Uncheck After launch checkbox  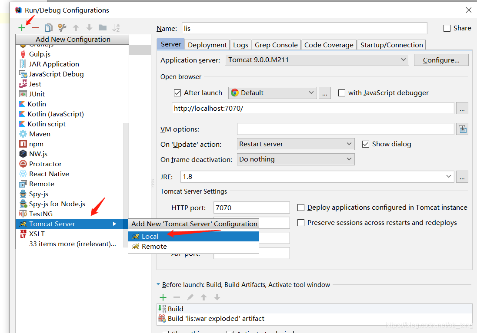tap(177, 92)
